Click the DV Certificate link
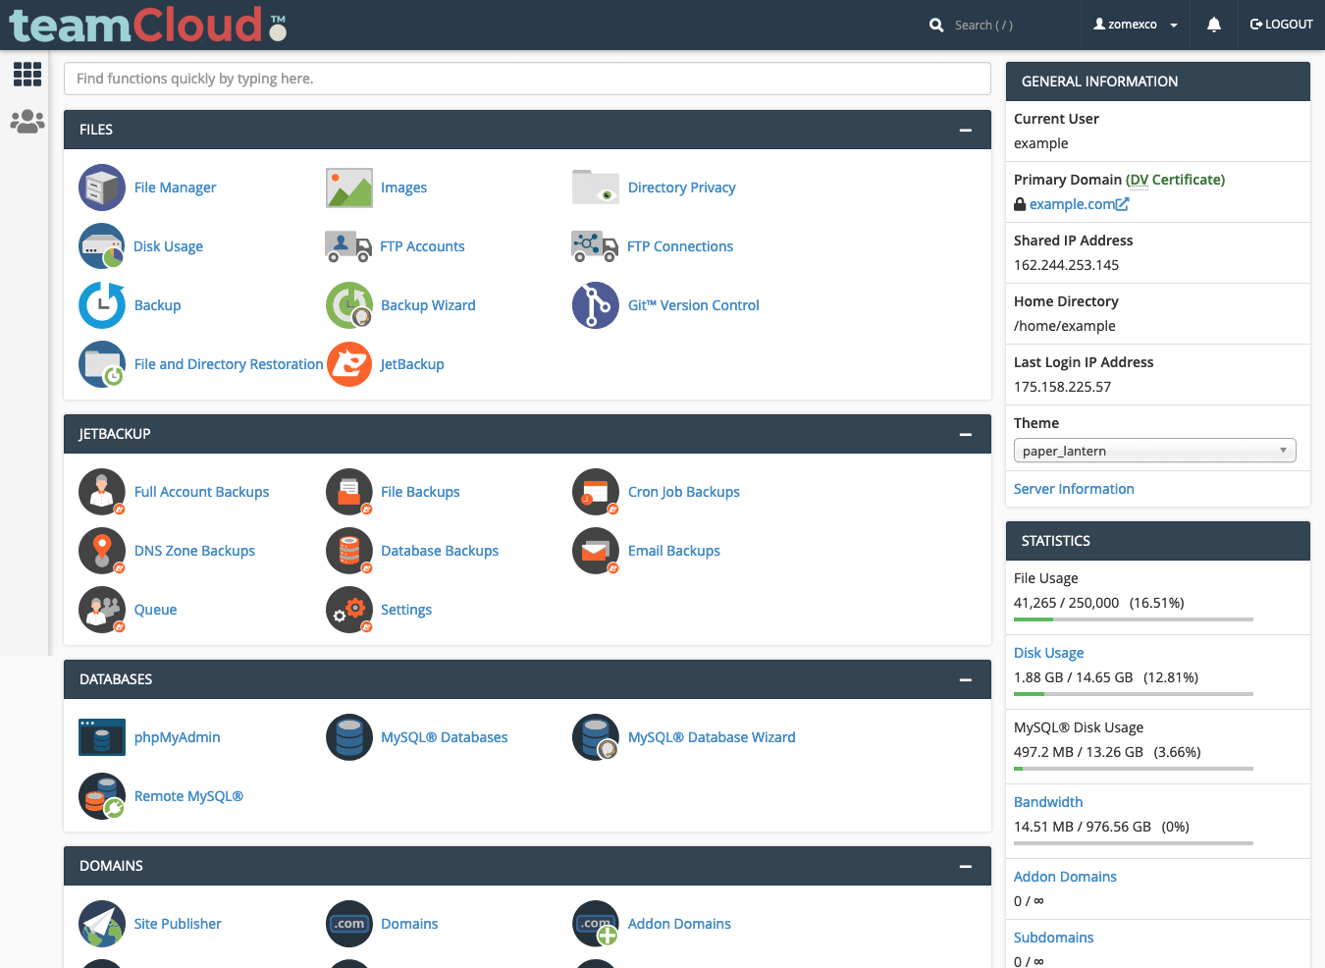The image size is (1325, 968). pos(1175,180)
